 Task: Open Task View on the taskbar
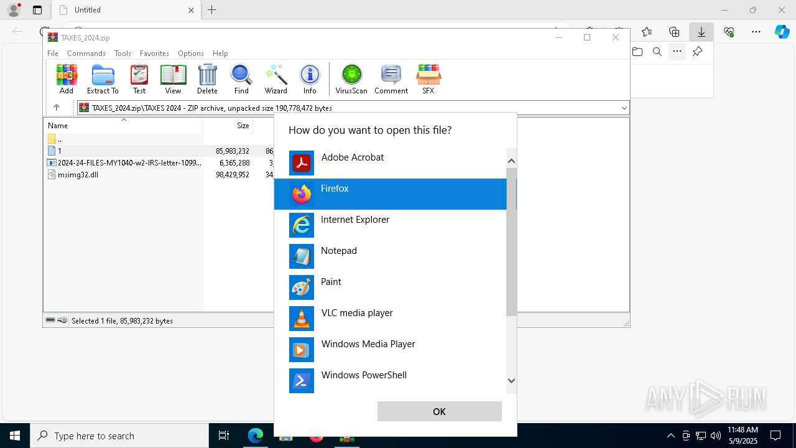(224, 436)
